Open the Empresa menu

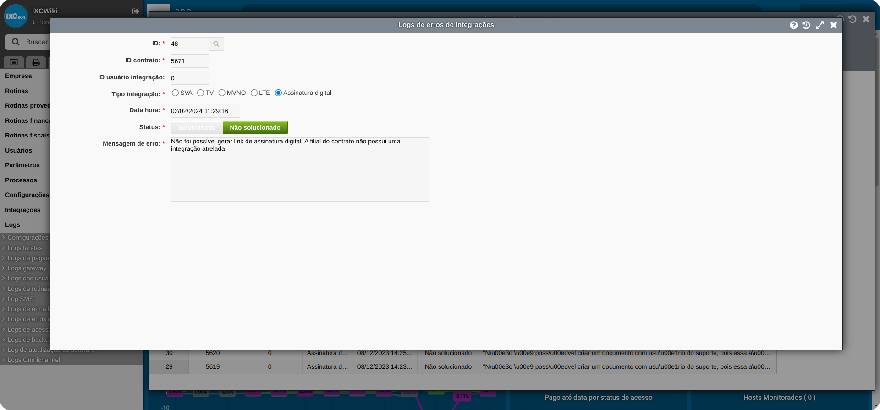pos(18,76)
